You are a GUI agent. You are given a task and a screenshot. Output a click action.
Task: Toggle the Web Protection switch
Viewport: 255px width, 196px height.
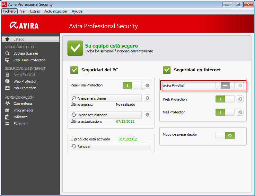pyautogui.click(x=225, y=99)
